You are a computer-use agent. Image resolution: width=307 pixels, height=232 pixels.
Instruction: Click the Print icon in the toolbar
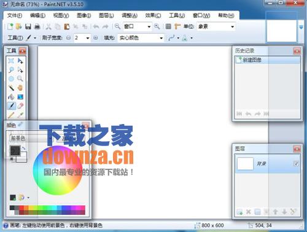37,26
